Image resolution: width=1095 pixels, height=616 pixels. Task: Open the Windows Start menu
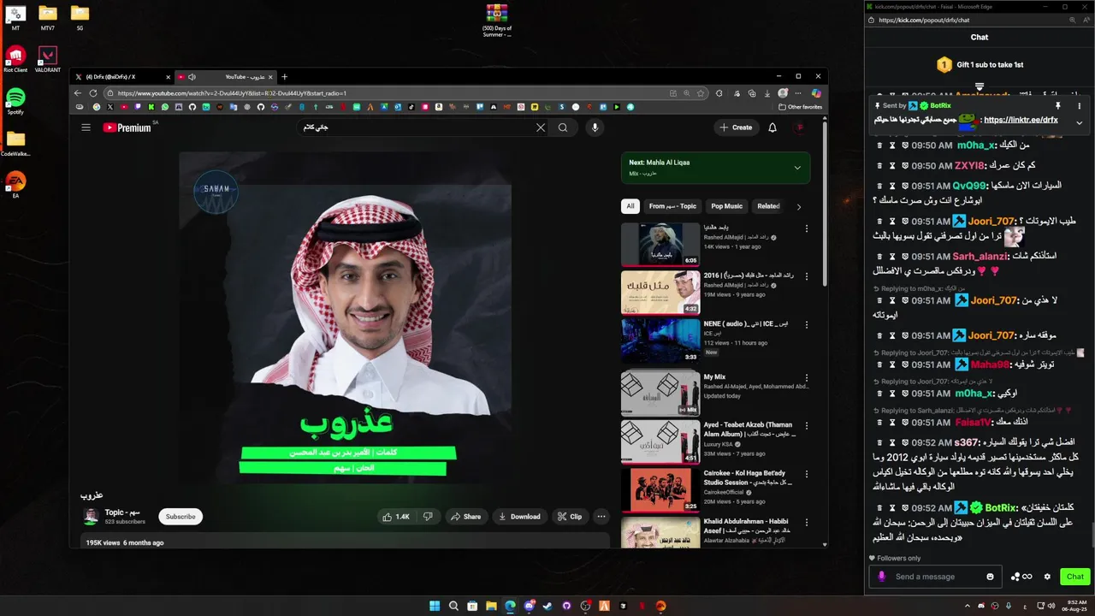coord(435,606)
